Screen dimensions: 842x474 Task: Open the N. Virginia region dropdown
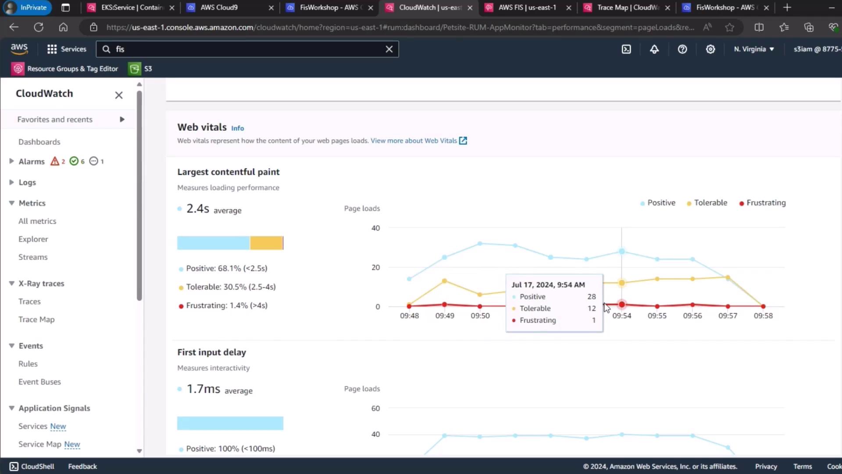(x=754, y=49)
